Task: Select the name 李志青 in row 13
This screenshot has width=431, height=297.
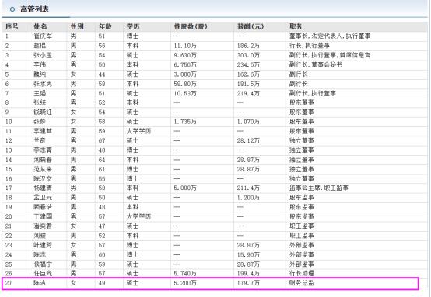Action: pos(43,150)
